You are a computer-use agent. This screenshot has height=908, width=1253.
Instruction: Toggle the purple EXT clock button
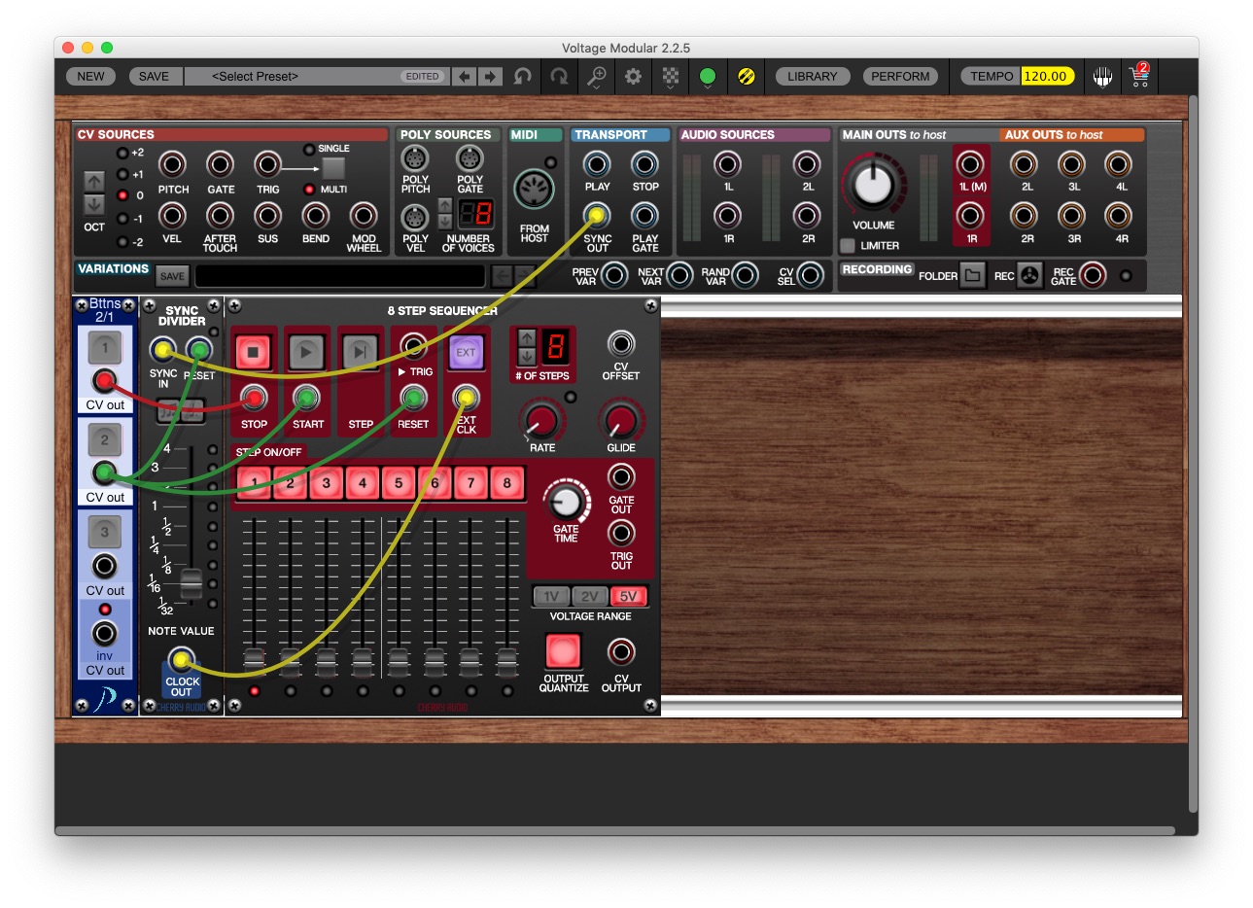tap(467, 352)
